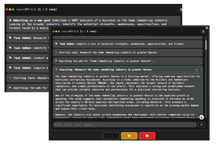Click the star icon beside "Embarking on a new goal"
Viewport: 219px width, 145px height.
[10, 20]
